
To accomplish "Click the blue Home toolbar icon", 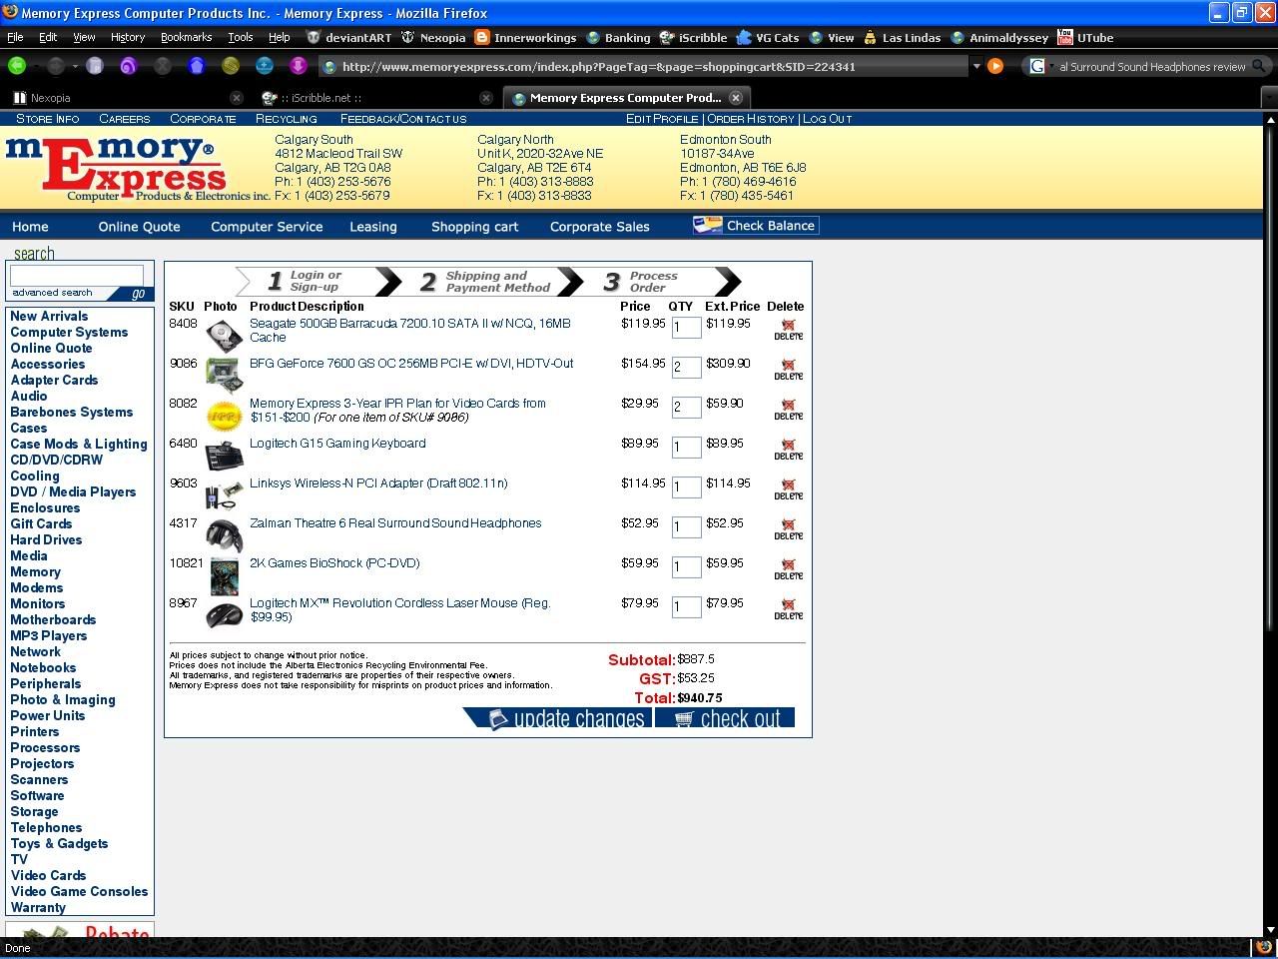I will coord(196,66).
